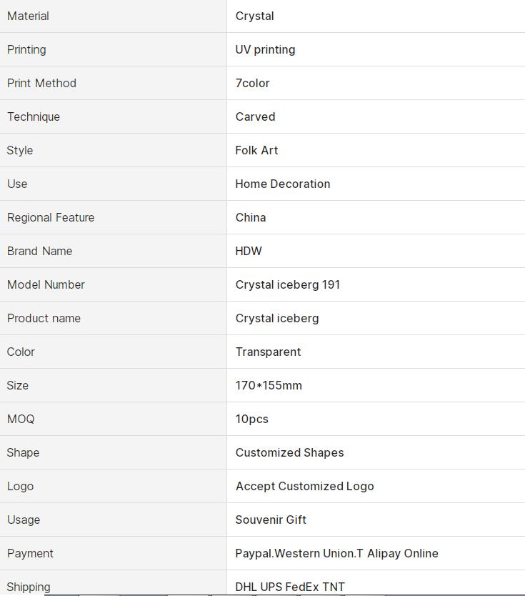Select the "170*155mm" size value
The height and width of the screenshot is (596, 525).
tap(269, 385)
